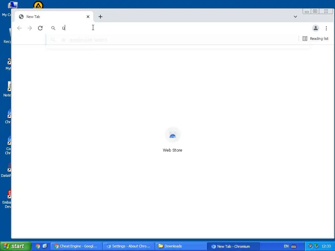Click the yellow AIMP desktop icon
Viewport: 335px width, 251px height.
tap(38, 5)
